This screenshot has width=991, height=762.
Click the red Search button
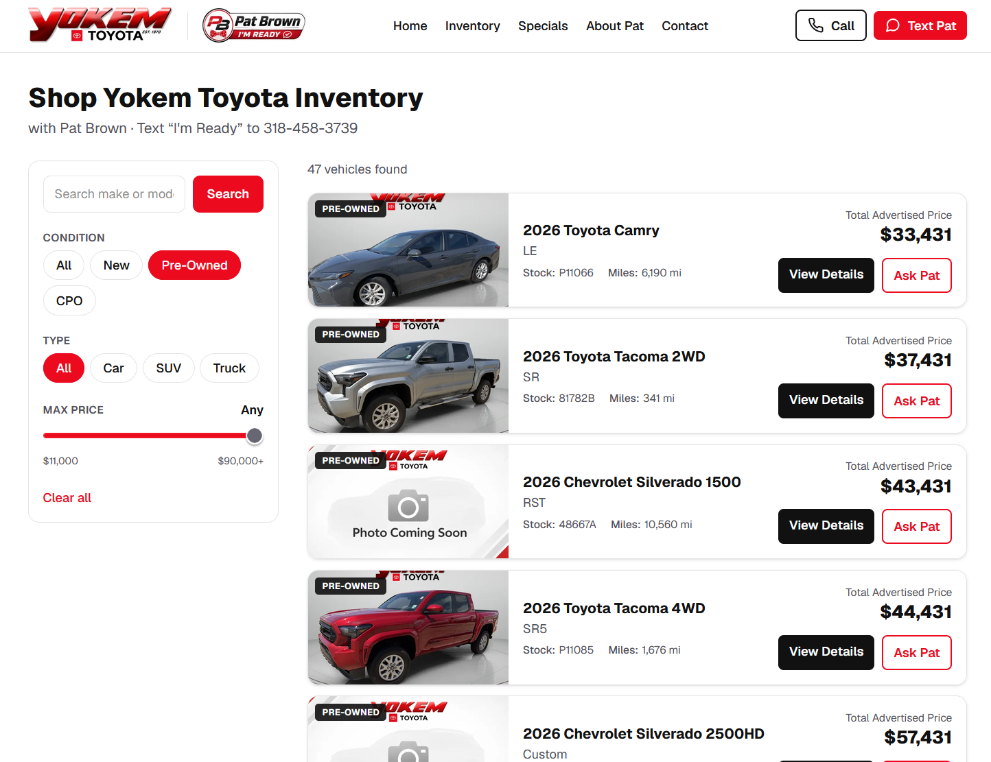coord(228,194)
